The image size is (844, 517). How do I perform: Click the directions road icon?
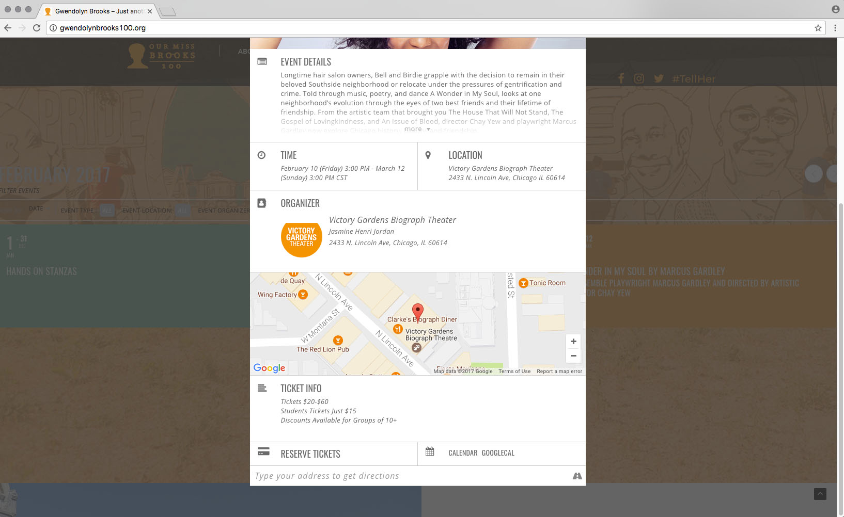pyautogui.click(x=577, y=476)
